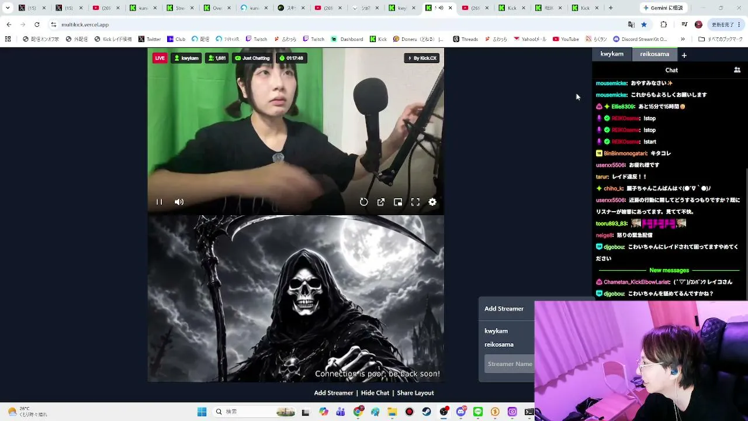Switch to the REIK browser tab
The height and width of the screenshot is (421, 748).
(x=549, y=8)
